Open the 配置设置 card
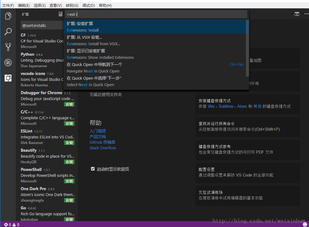The height and width of the screenshot is (227, 309). coord(248,173)
